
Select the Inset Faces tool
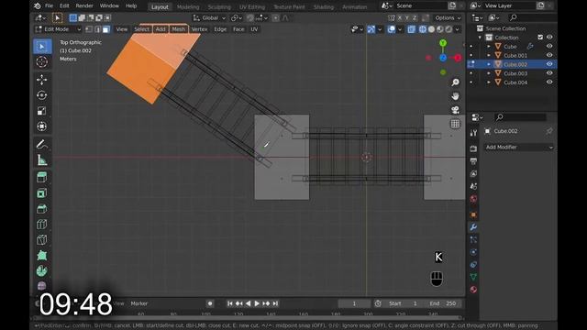coord(42,193)
